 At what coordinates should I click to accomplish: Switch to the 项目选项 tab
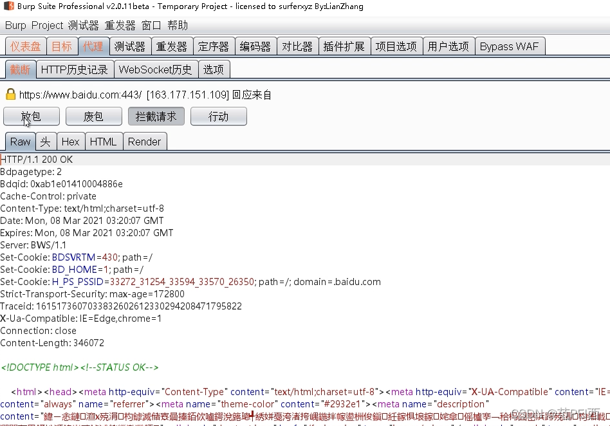396,47
